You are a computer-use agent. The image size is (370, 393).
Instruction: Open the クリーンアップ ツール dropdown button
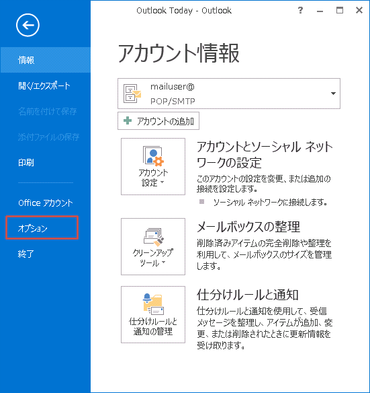click(153, 246)
